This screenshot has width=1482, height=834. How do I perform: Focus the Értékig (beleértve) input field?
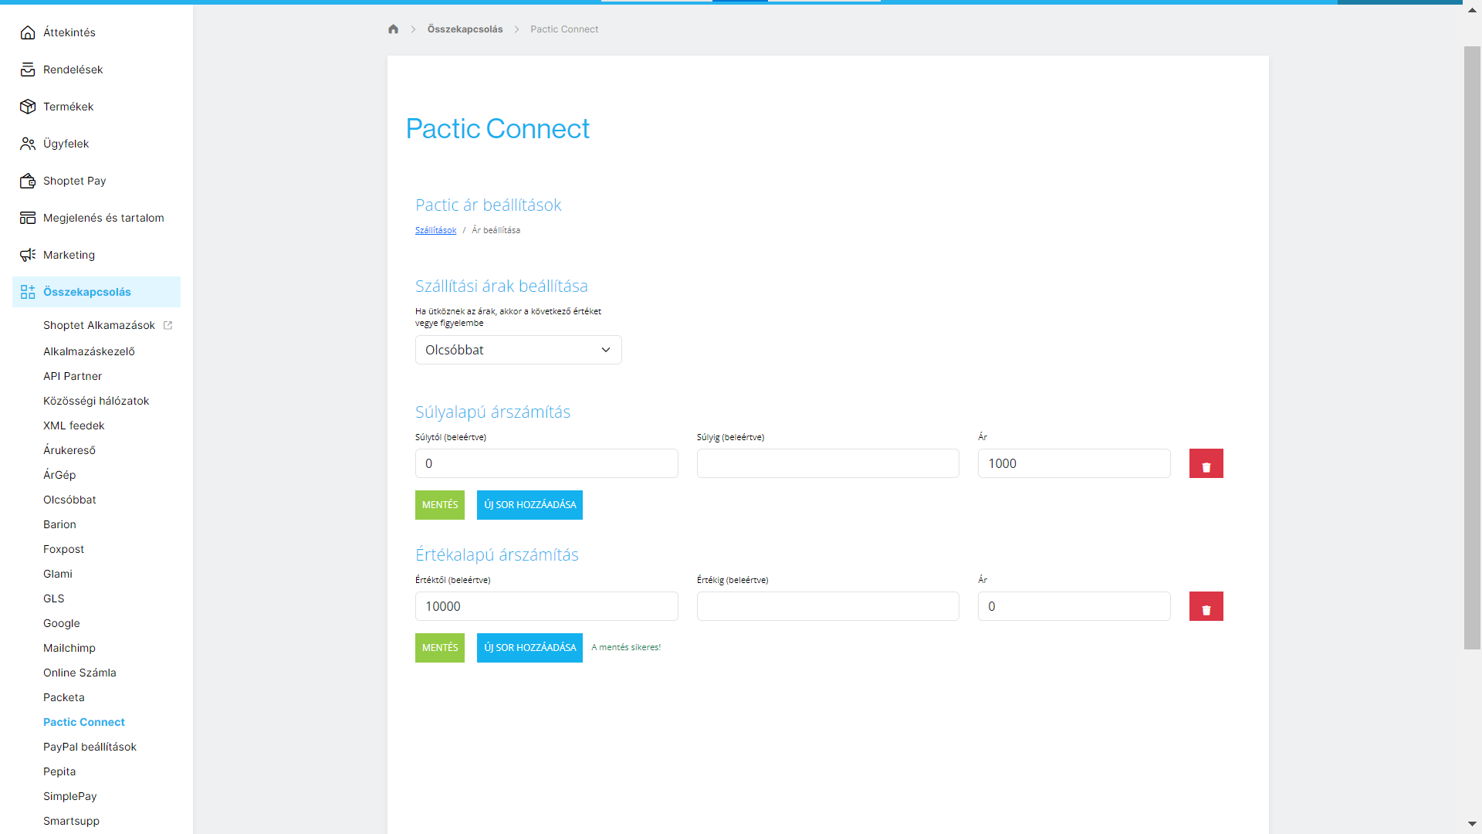tap(827, 606)
